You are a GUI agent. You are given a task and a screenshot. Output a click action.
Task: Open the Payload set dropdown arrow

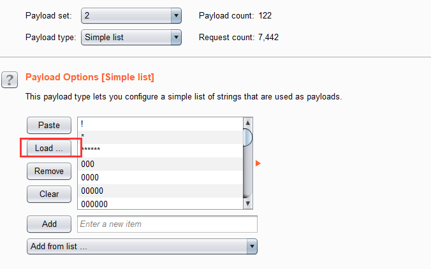coord(176,16)
